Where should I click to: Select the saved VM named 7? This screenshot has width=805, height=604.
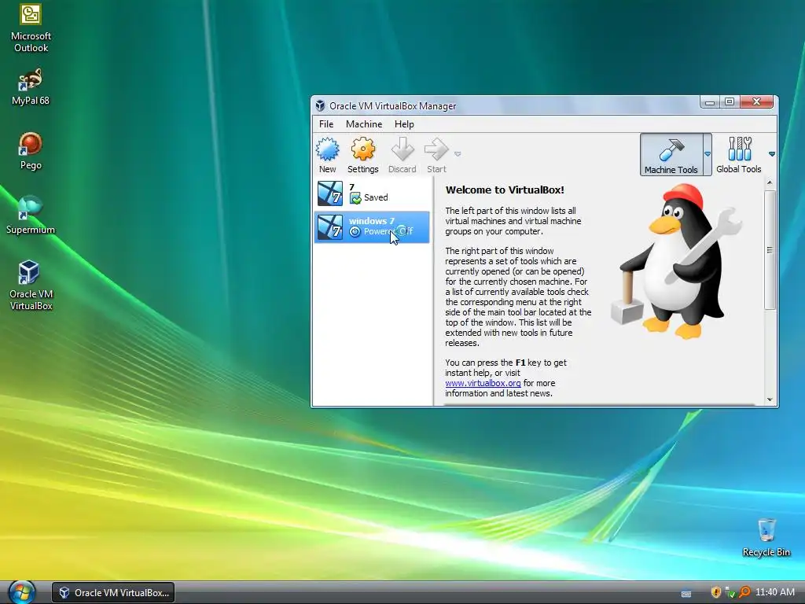click(372, 193)
